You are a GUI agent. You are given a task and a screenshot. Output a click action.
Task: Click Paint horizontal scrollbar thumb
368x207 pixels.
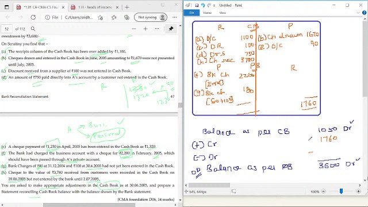209,185
